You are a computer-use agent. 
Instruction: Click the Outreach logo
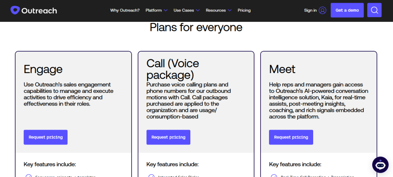point(34,10)
